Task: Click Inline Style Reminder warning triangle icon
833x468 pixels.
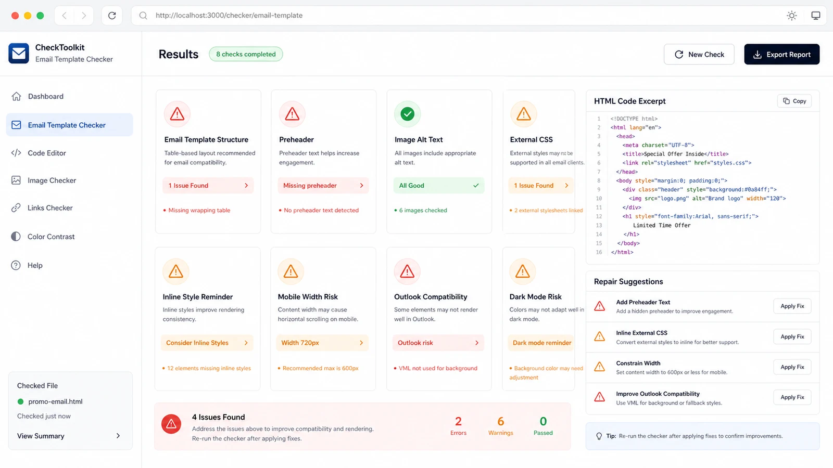Action: (x=176, y=271)
